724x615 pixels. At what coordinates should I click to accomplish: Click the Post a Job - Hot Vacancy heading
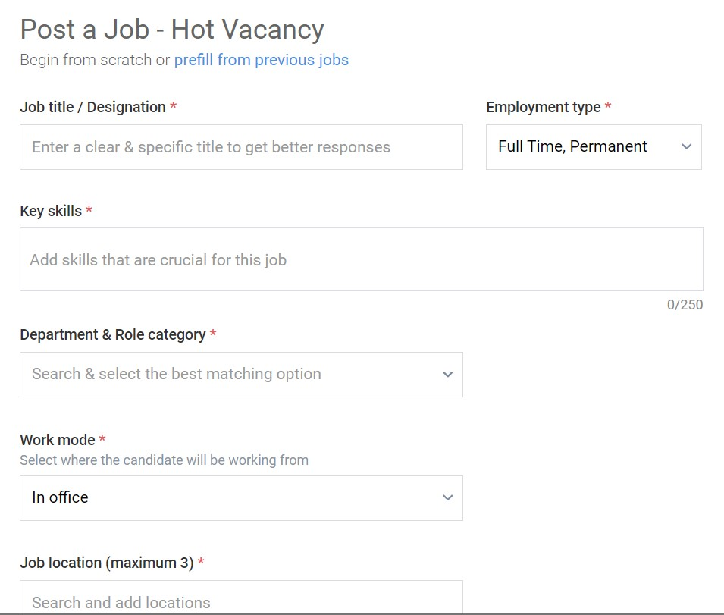pos(172,30)
